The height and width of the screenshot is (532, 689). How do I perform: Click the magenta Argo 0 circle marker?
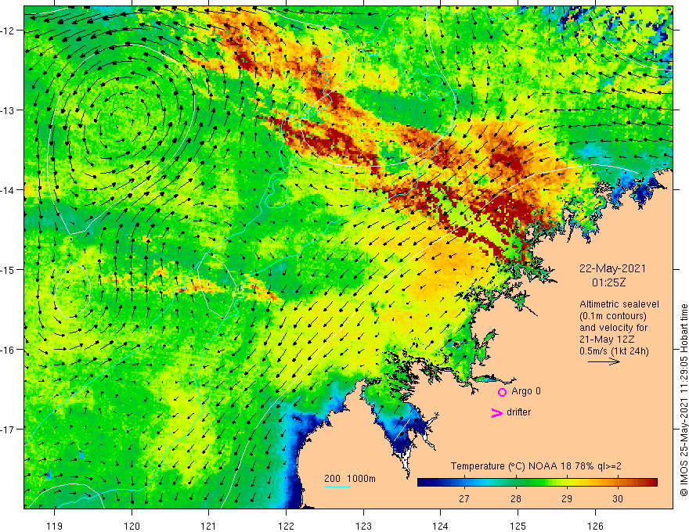pyautogui.click(x=502, y=392)
